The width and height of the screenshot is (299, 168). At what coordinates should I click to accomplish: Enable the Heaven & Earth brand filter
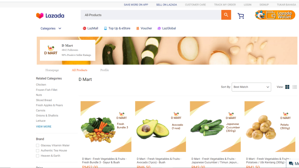point(37,156)
